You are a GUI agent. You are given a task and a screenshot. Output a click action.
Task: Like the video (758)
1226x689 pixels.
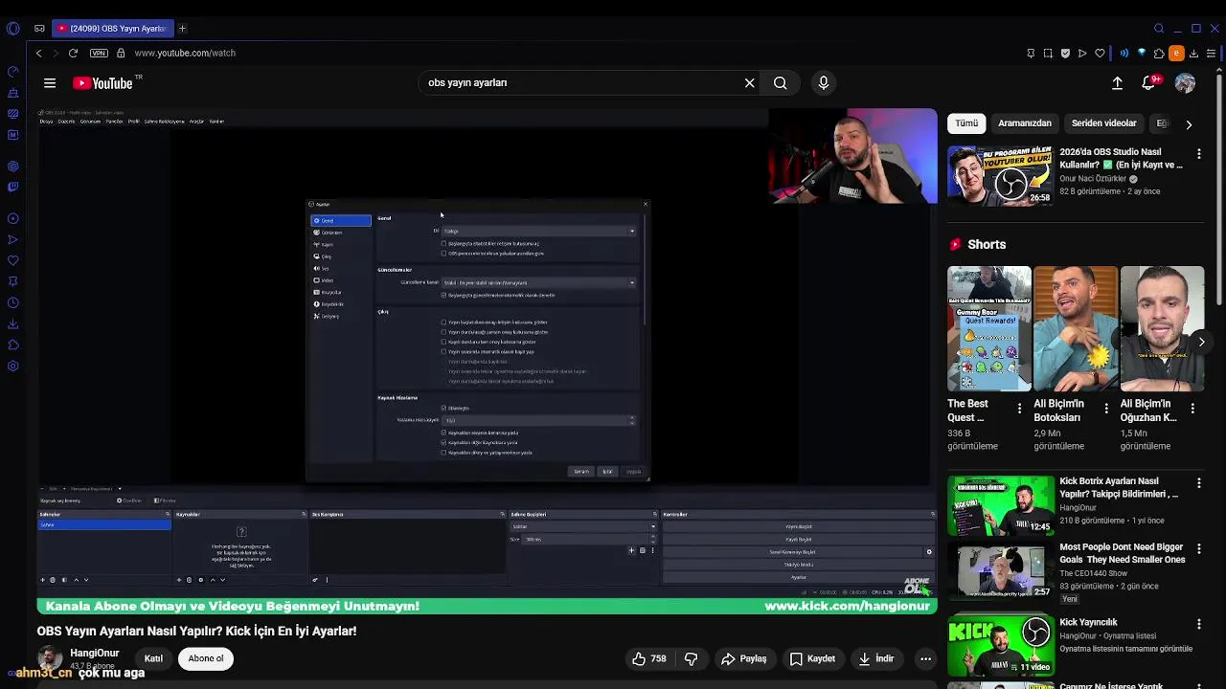point(648,658)
